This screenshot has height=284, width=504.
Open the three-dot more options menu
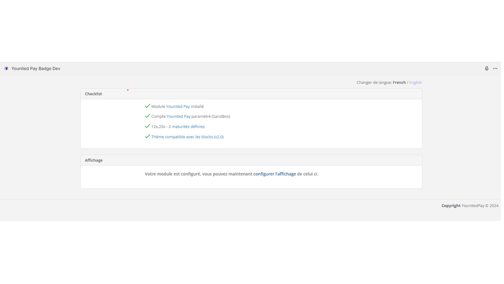[495, 68]
